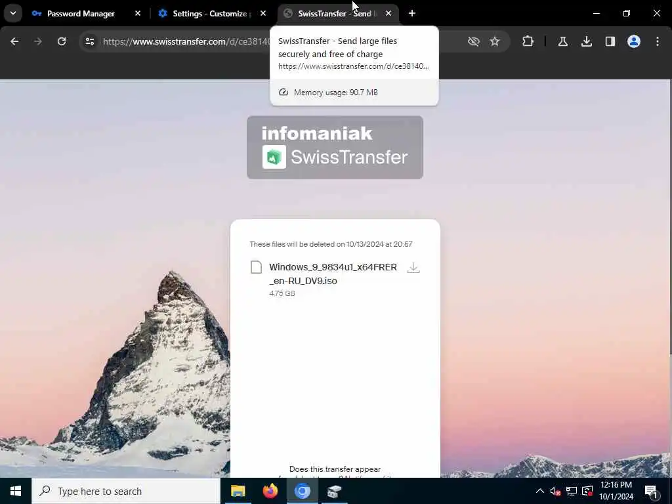Open the clock showing 12:16 PM
This screenshot has width=672, height=504.
coord(616,491)
